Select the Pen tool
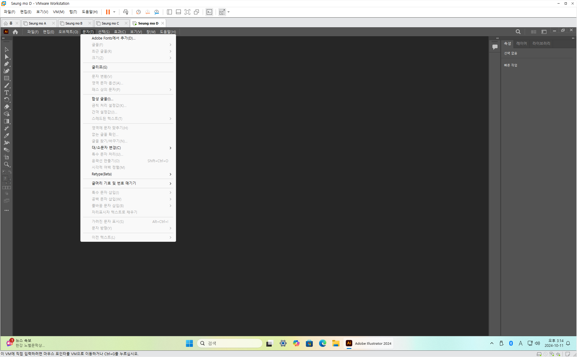This screenshot has height=357, width=577. click(7, 64)
